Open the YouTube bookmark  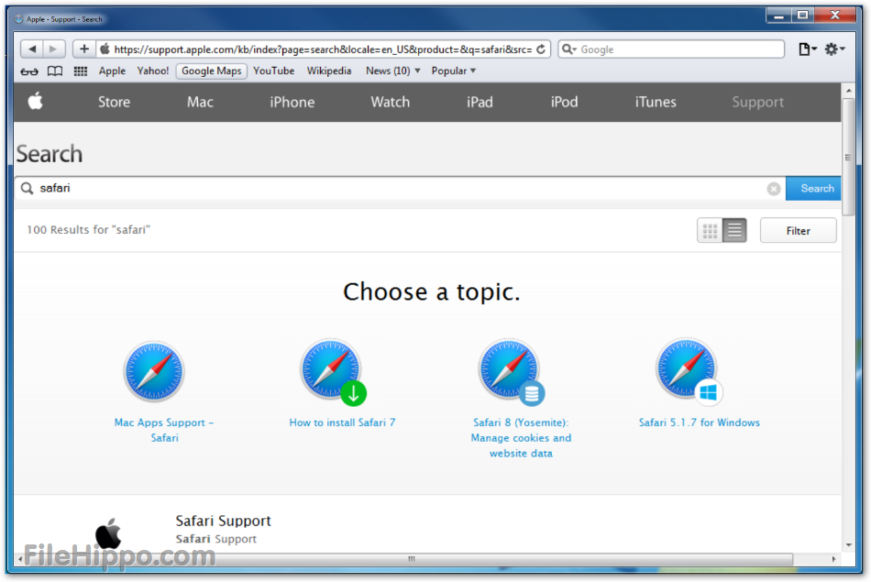click(x=274, y=71)
